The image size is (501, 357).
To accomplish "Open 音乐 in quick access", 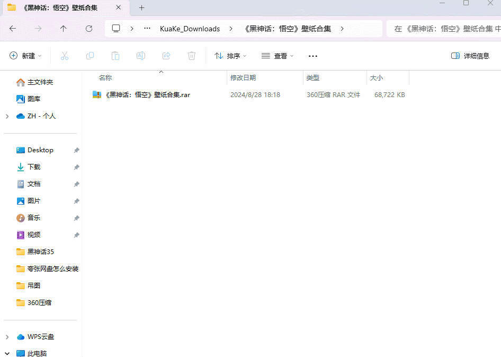I will [x=28, y=218].
